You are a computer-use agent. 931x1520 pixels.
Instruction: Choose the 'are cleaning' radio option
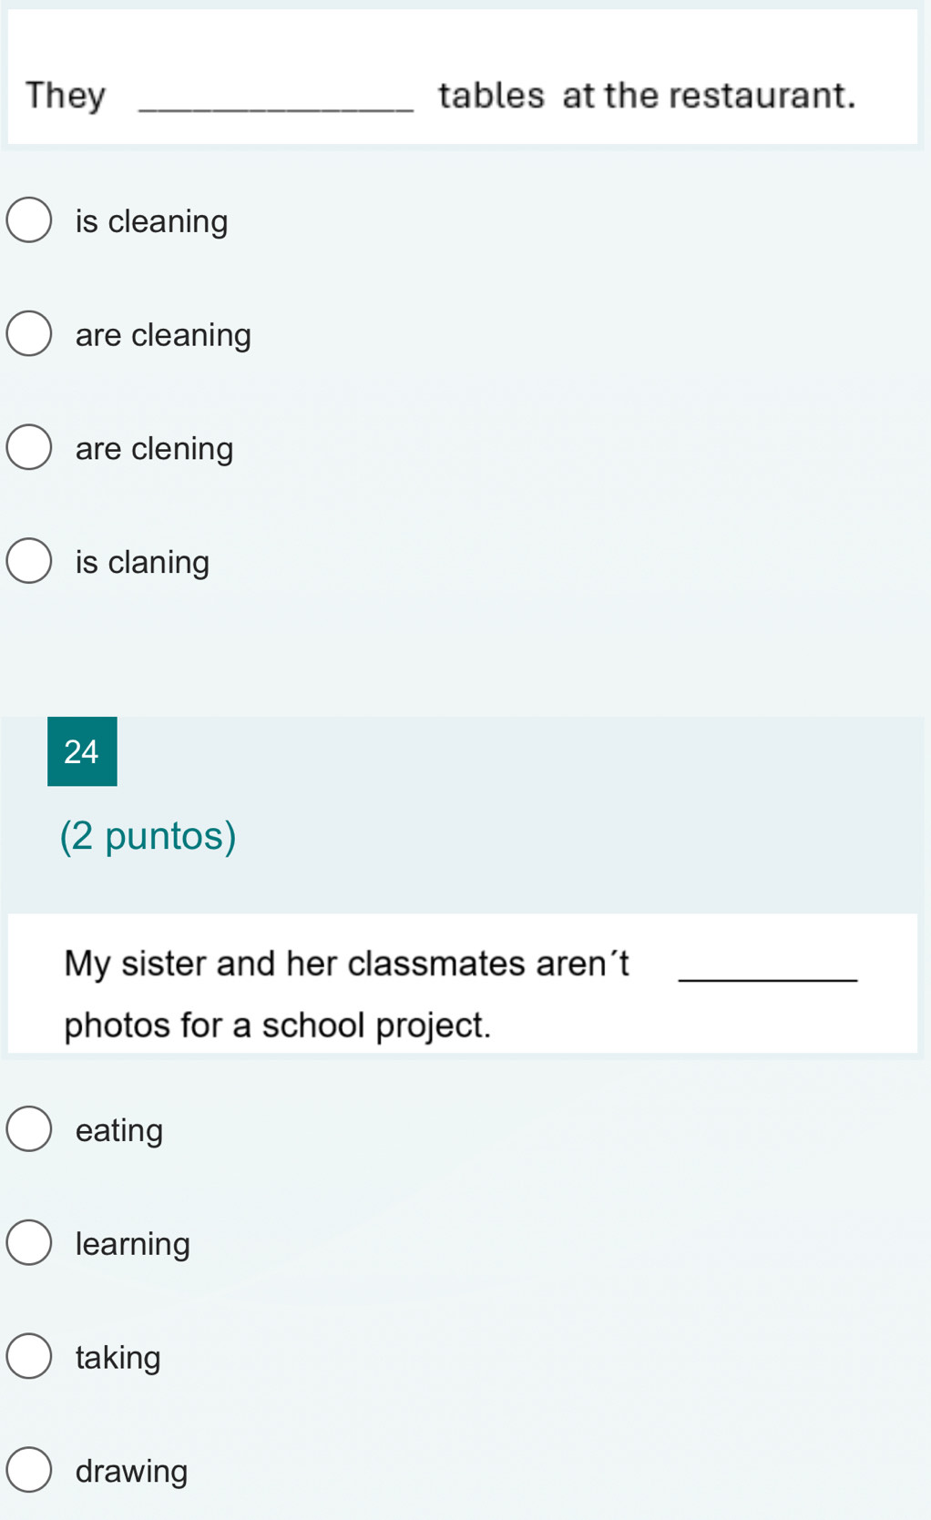29,333
